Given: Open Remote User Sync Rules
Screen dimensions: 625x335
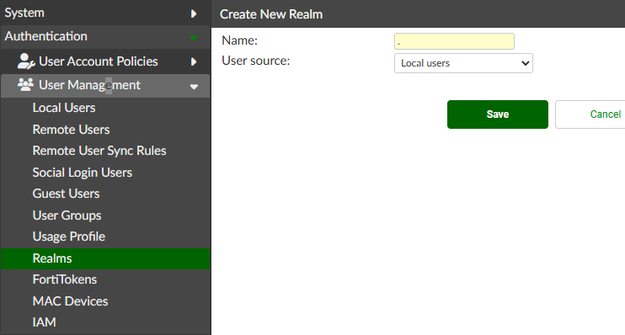Looking at the screenshot, I should pos(99,151).
